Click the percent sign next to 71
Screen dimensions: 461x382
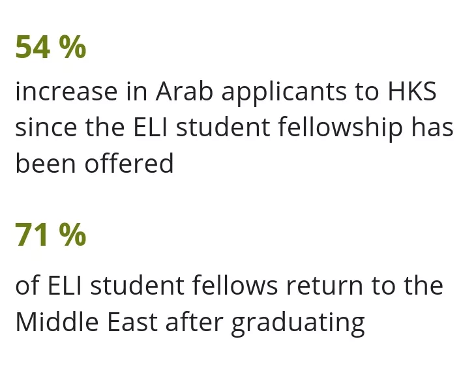coord(72,234)
